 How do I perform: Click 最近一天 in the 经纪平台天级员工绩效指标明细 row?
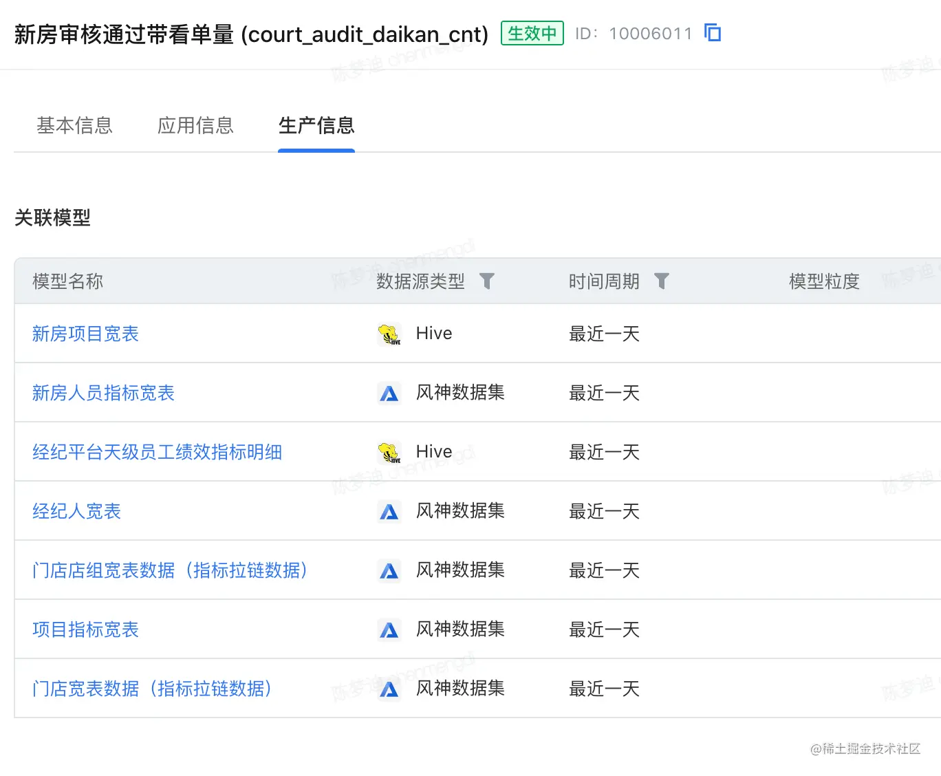pos(604,452)
